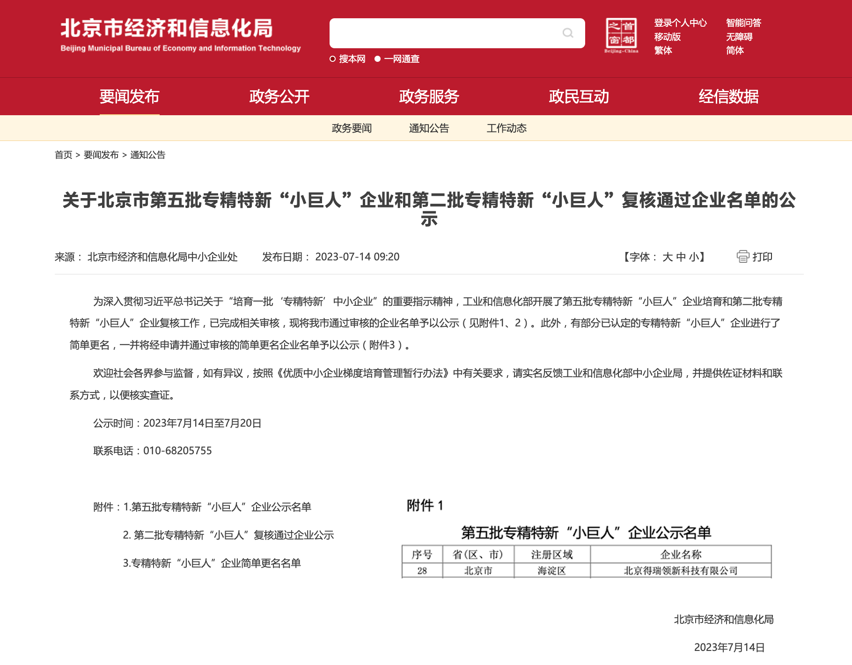Open the 政务公开 main menu
The height and width of the screenshot is (665, 852).
pyautogui.click(x=279, y=96)
